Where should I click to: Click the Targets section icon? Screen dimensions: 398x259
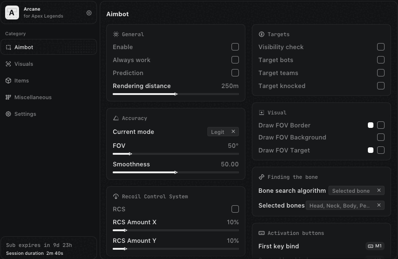262,34
